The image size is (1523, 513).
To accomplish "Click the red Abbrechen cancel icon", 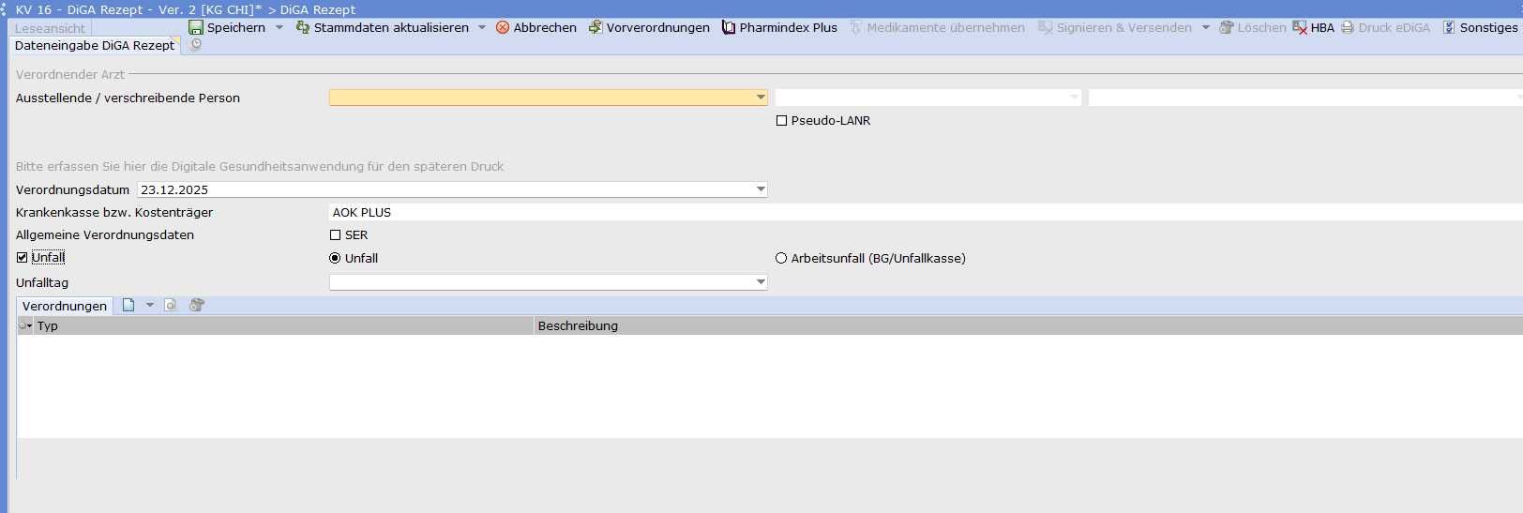I will pos(503,27).
